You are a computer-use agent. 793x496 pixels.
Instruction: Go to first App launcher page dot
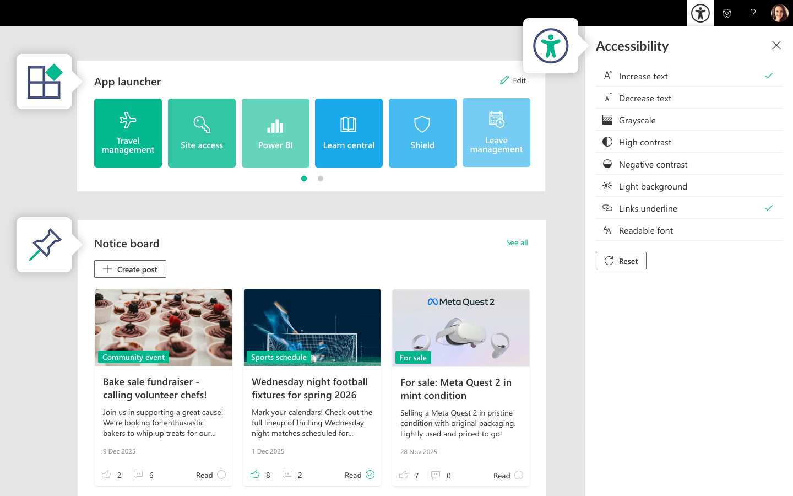(x=304, y=179)
